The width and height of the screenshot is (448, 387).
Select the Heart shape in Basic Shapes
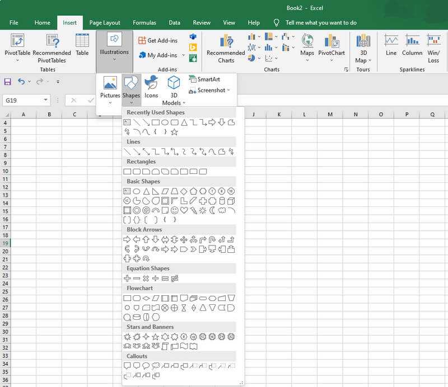pos(184,211)
